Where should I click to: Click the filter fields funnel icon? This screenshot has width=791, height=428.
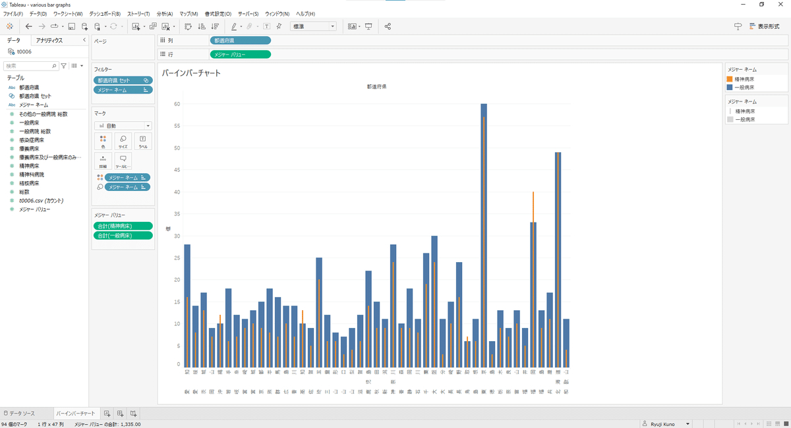coord(64,66)
